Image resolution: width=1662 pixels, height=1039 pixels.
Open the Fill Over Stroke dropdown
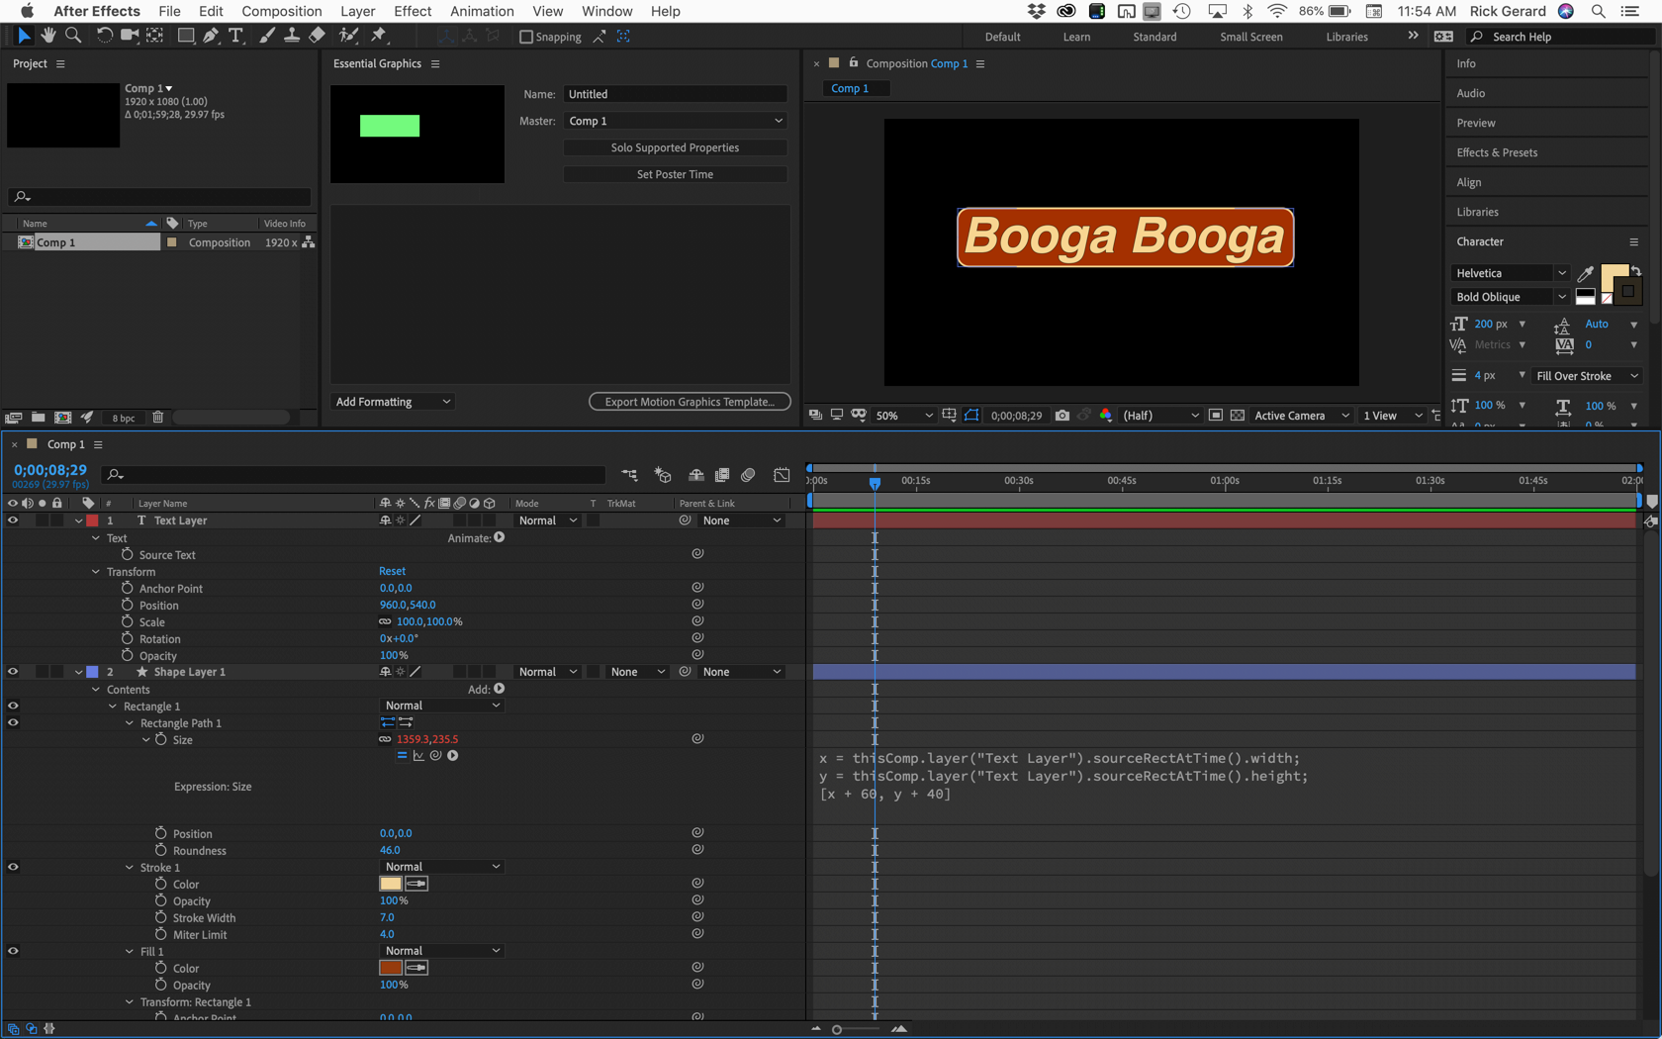[x=1586, y=376]
